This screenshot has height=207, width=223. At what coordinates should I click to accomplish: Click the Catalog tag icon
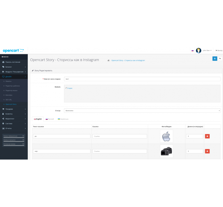[x=3, y=67]
